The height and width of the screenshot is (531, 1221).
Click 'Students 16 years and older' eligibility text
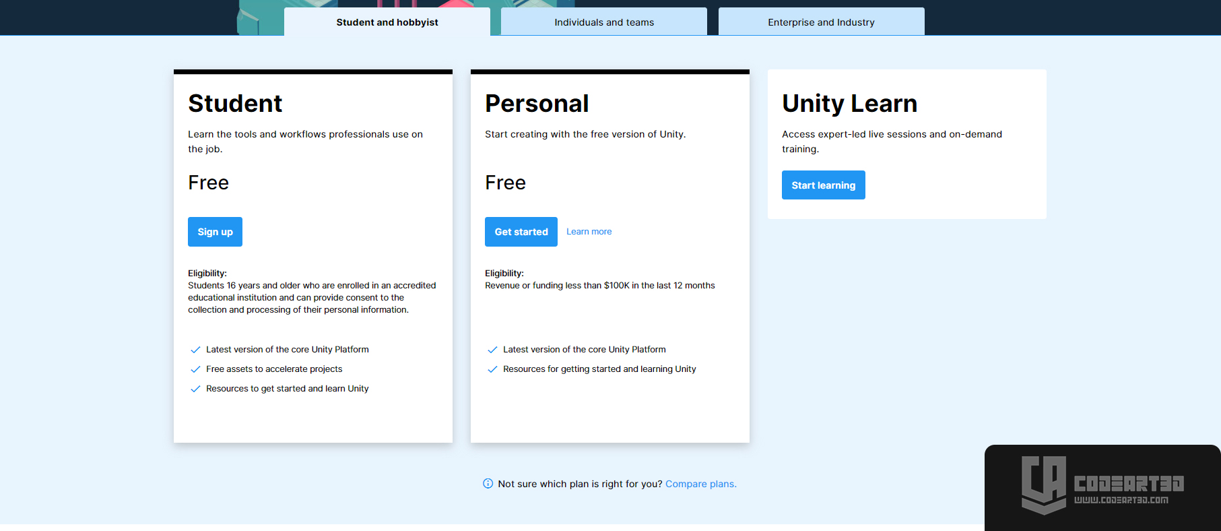312,298
